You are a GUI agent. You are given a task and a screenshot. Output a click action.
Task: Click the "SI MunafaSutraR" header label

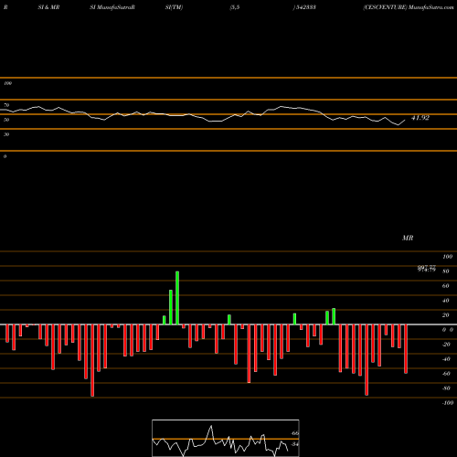[x=112, y=7]
